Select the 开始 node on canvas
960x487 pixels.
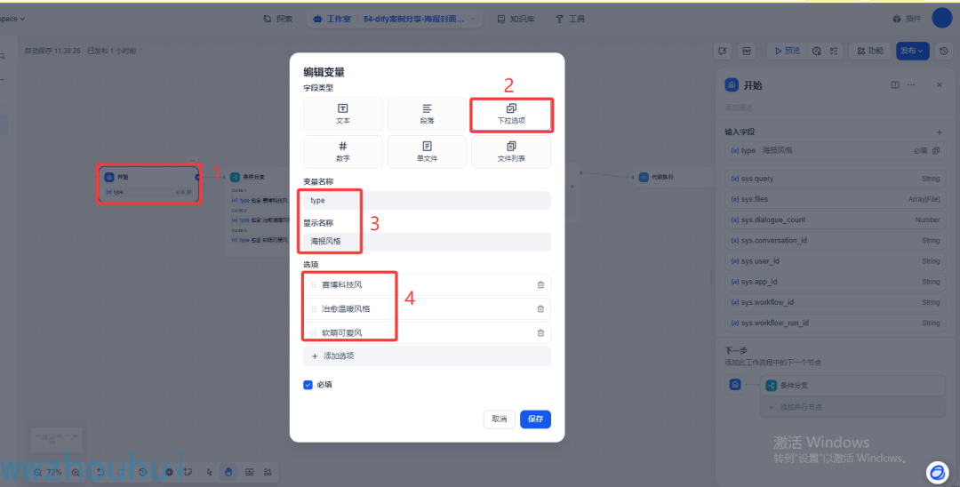tap(149, 184)
